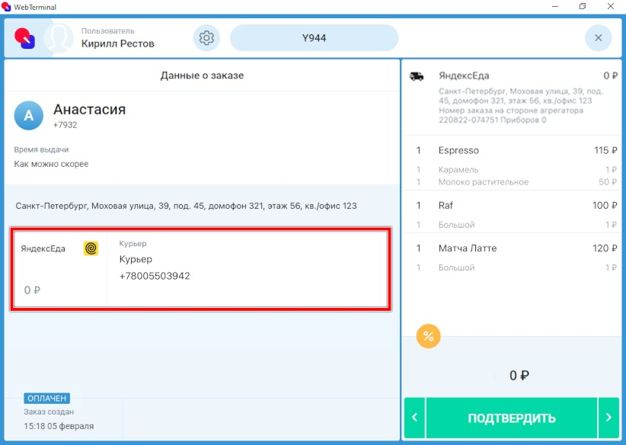This screenshot has width=626, height=445.
Task: Open settings with the gear icon
Action: [x=206, y=38]
